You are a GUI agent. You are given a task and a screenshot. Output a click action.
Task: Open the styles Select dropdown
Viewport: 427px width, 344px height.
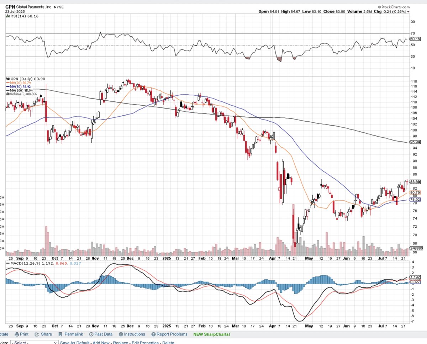34,343
